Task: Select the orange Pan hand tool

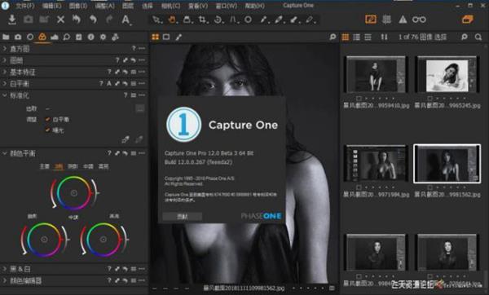Action: [172, 20]
